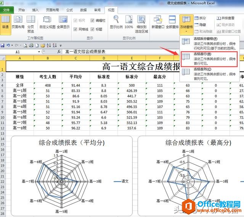Screen dimensions: 244x217
Task: Sort ascending A to Z icon
Action: point(49,45)
